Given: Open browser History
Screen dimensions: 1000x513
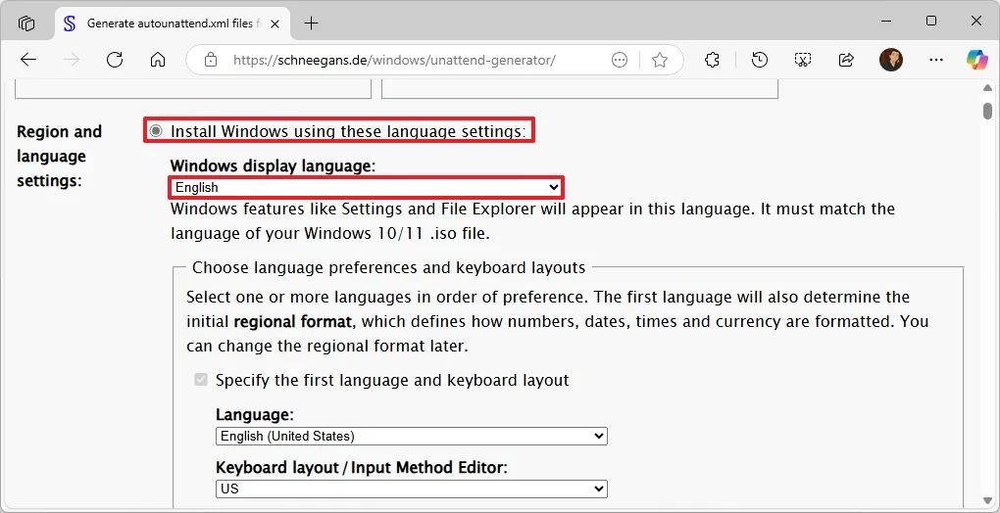Looking at the screenshot, I should click(759, 60).
